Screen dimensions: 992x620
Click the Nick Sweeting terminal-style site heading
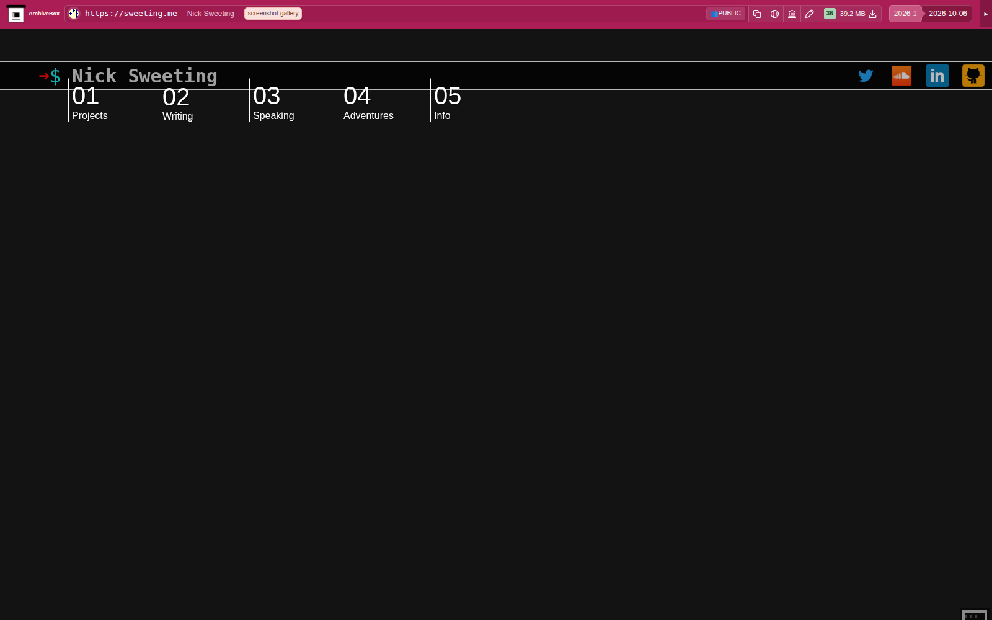point(144,76)
